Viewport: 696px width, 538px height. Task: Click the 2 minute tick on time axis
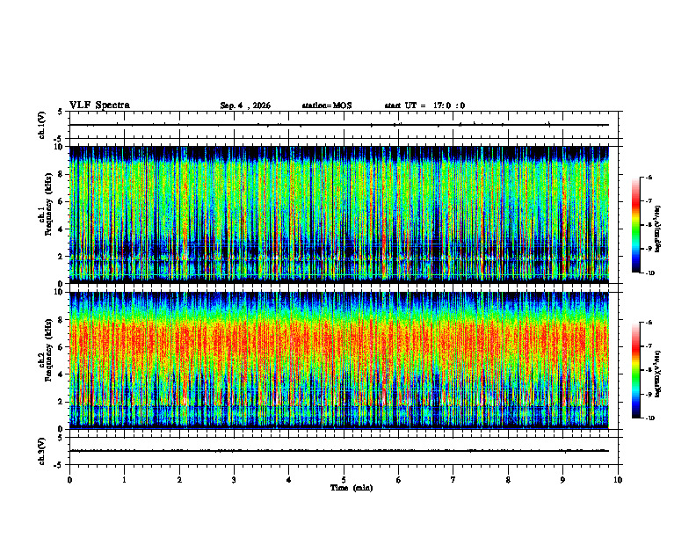[x=179, y=480]
